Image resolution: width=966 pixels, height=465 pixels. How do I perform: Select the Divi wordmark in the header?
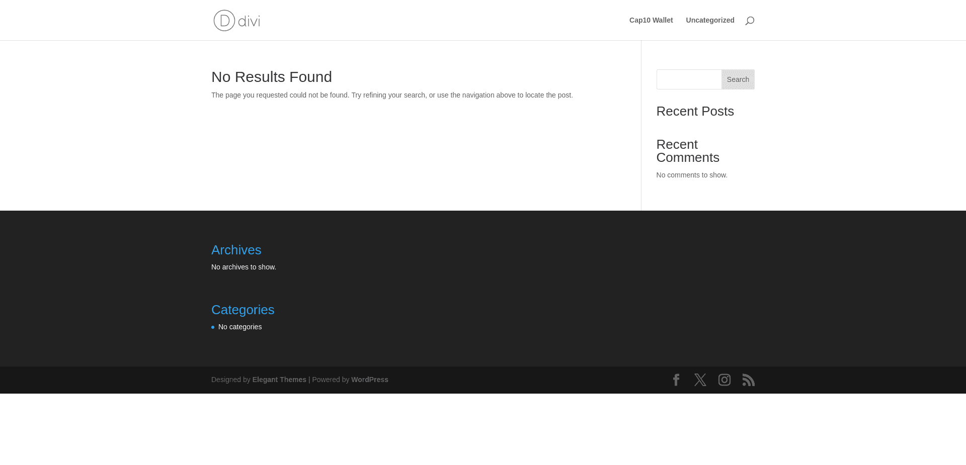[250, 21]
